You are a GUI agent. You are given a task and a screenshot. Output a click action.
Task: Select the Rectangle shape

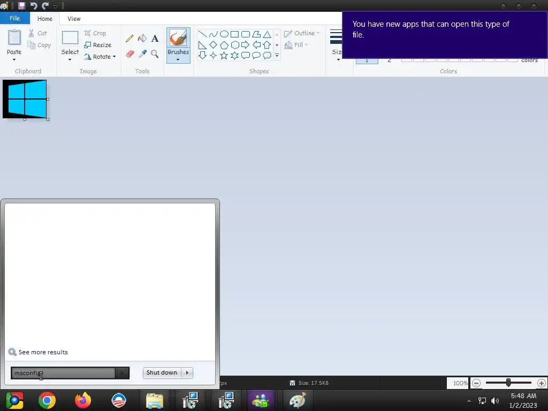[235, 34]
